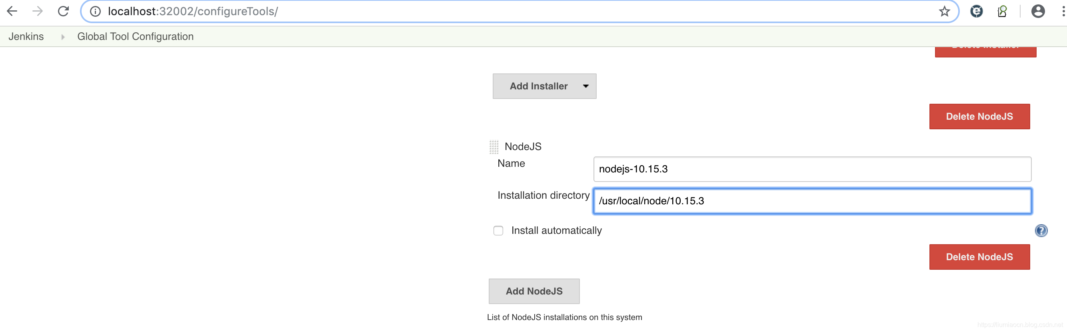Click the 'Name' field label
Viewport: 1067px width, 332px height.
pos(511,164)
